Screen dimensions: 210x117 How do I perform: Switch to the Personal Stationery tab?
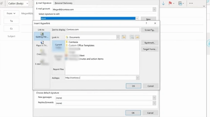[63, 3]
